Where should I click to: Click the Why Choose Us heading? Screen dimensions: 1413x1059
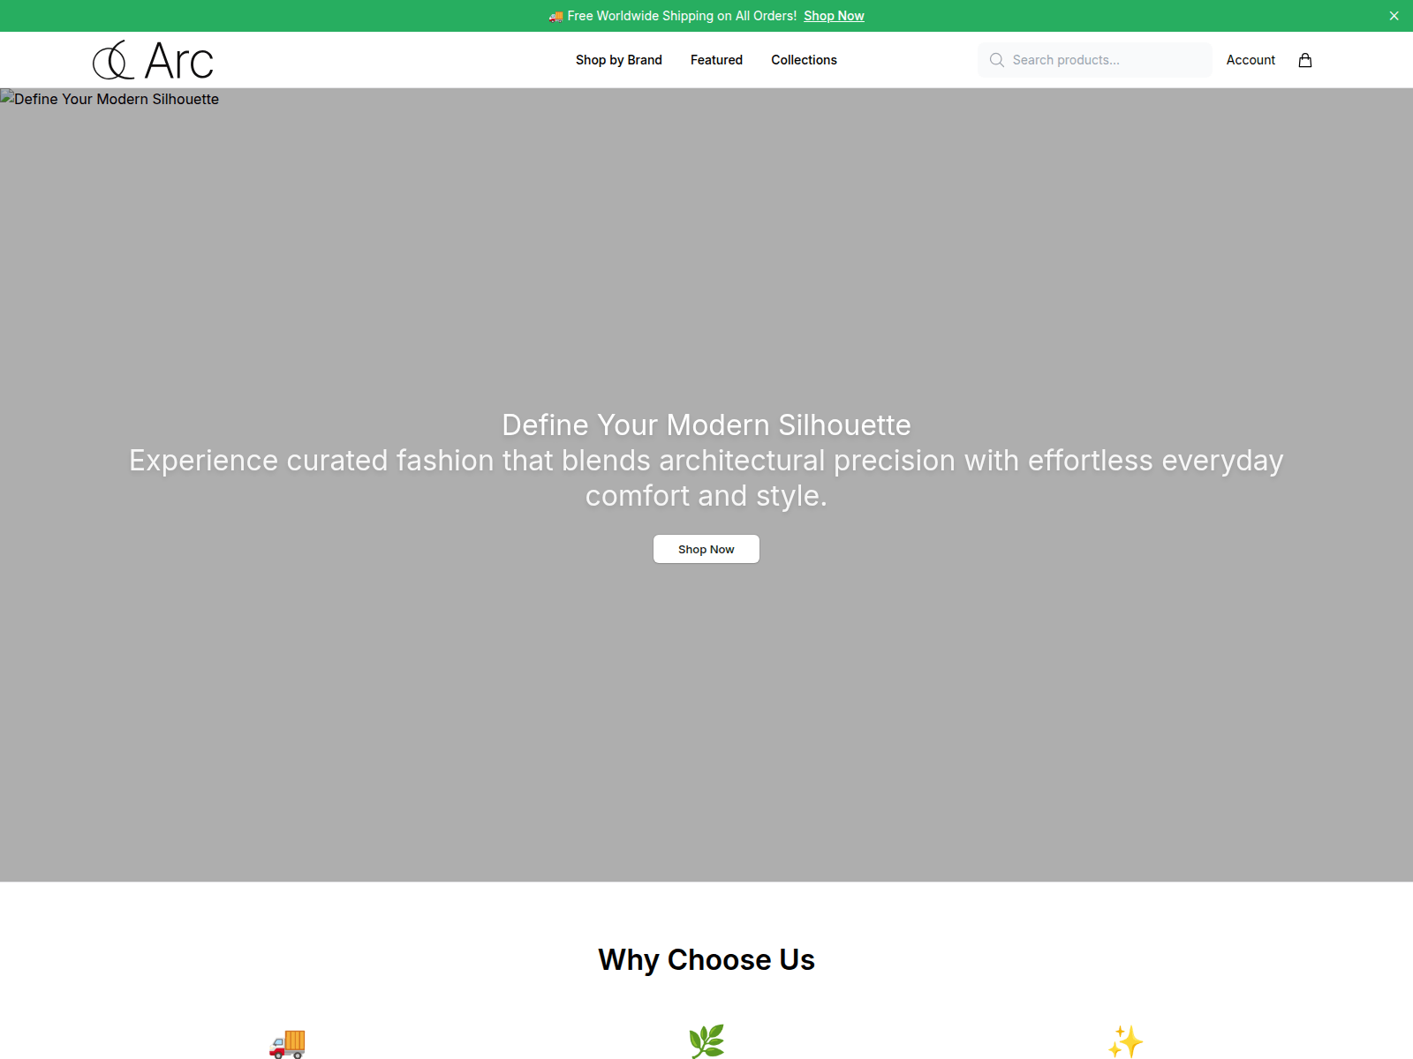706,960
